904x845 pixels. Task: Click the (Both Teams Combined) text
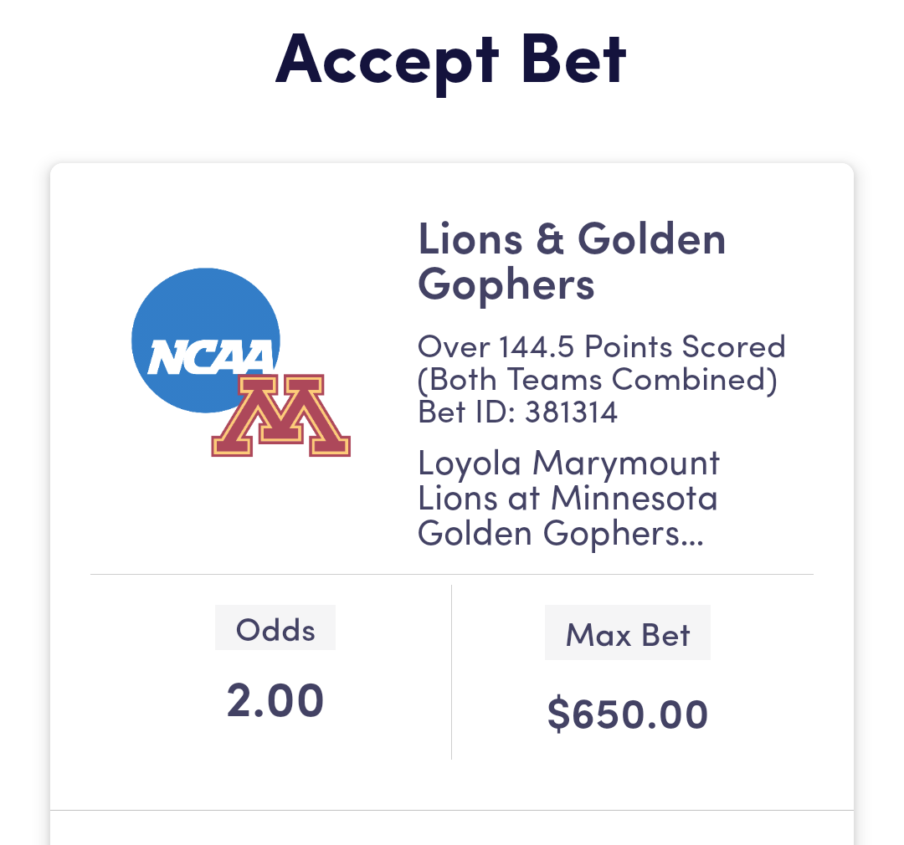point(598,379)
